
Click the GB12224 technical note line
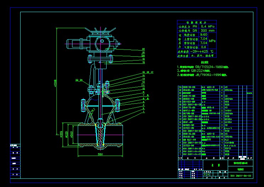pyautogui.click(x=198, y=71)
